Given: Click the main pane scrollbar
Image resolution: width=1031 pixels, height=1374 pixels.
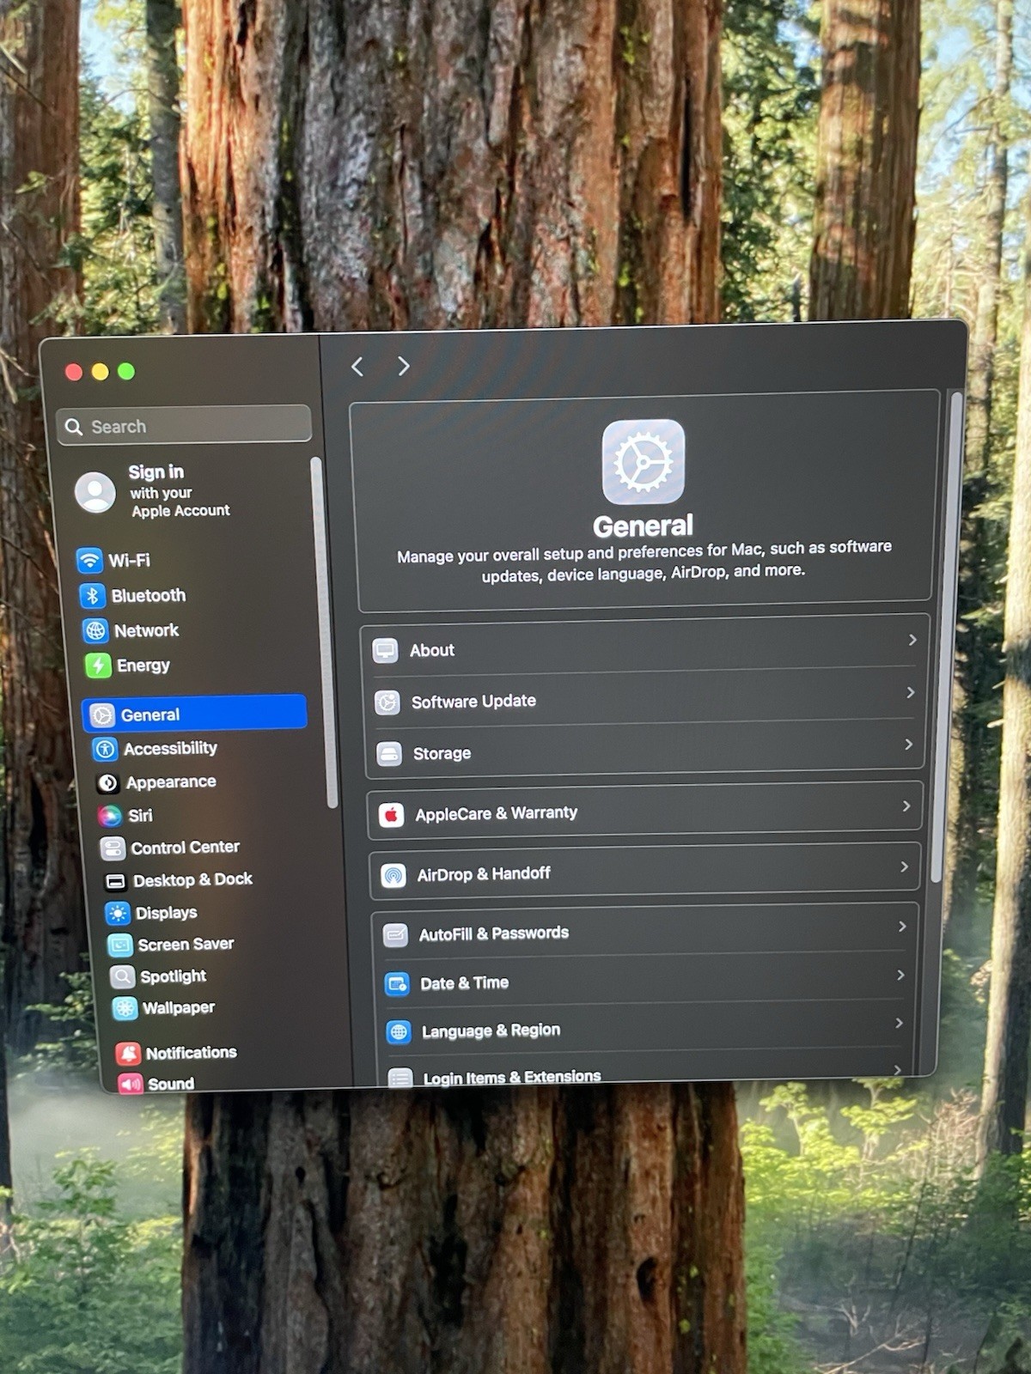Looking at the screenshot, I should [945, 635].
